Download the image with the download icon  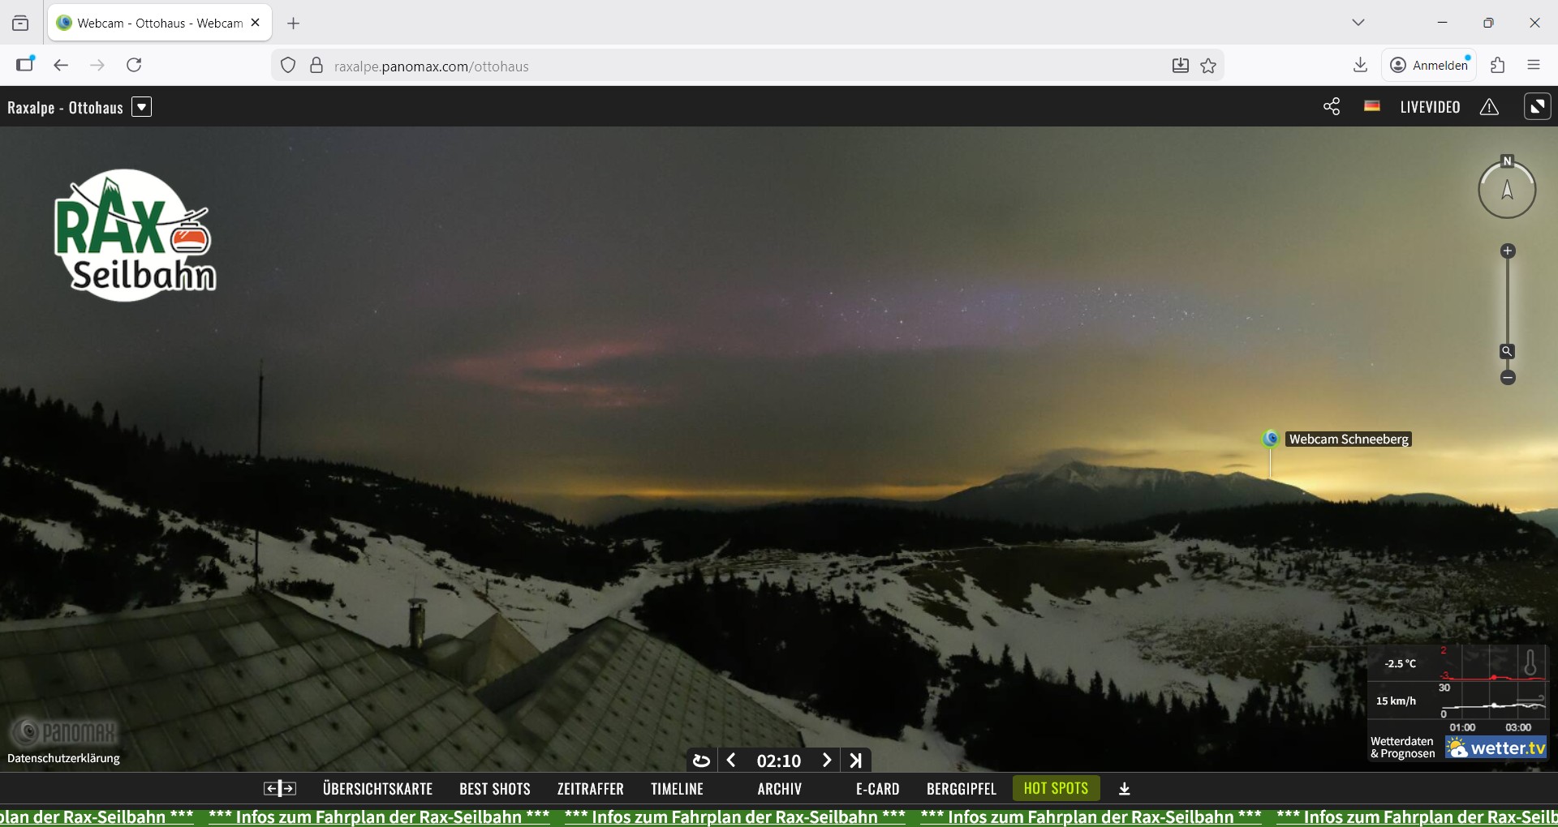(x=1125, y=789)
